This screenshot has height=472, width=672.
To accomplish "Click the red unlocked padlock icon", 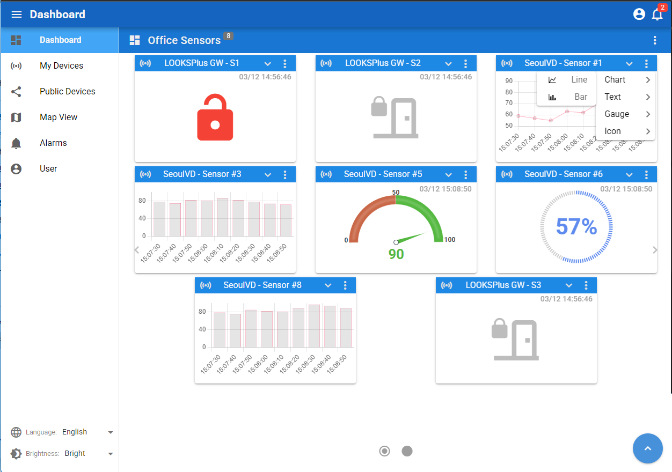I will click(215, 117).
